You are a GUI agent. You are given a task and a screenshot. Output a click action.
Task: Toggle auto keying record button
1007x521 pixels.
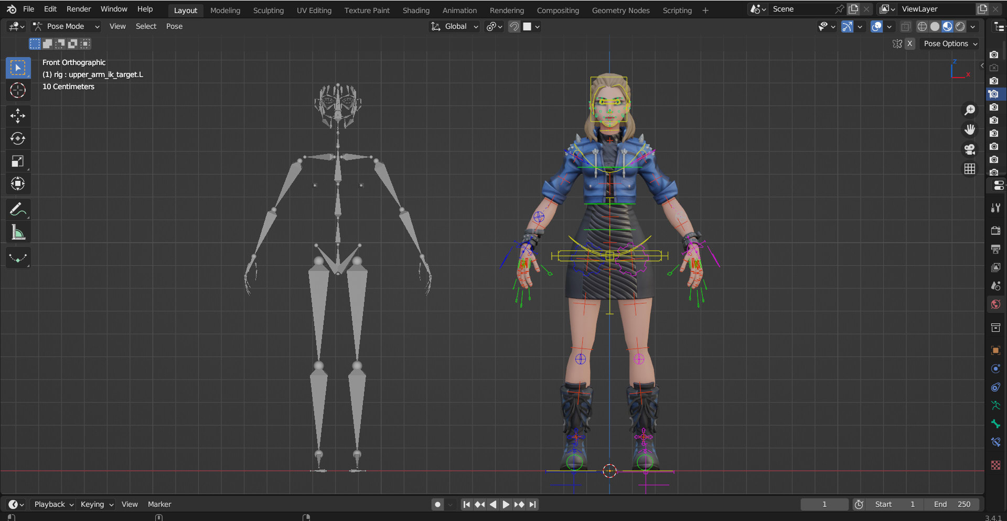(x=437, y=504)
